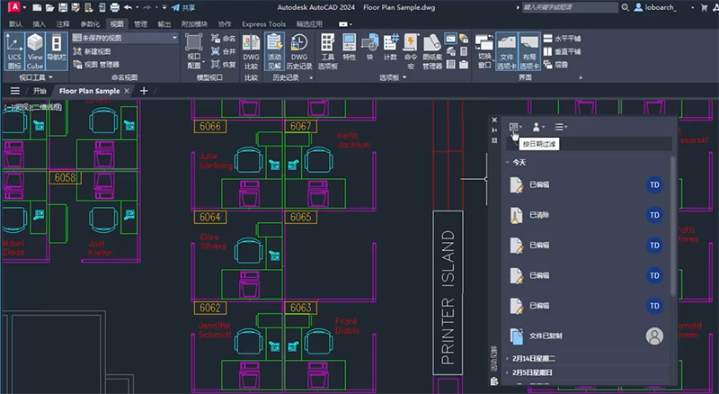
Task: Toggle the ViewCube display
Action: tap(35, 50)
